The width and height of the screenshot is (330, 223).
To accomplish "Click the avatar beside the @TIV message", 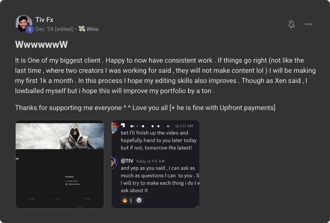I will pyautogui.click(x=114, y=162).
